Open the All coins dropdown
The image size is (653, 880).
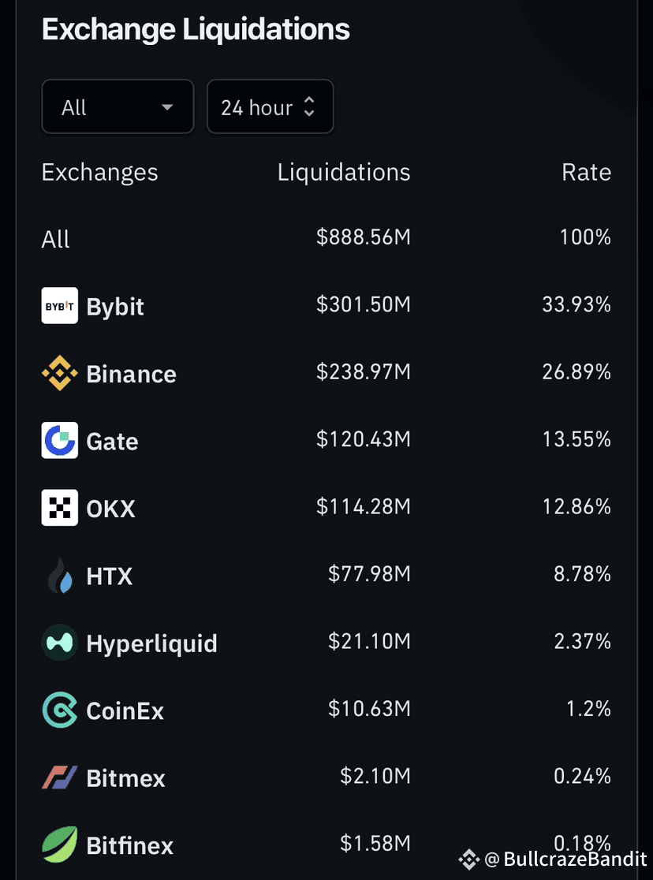[x=118, y=106]
